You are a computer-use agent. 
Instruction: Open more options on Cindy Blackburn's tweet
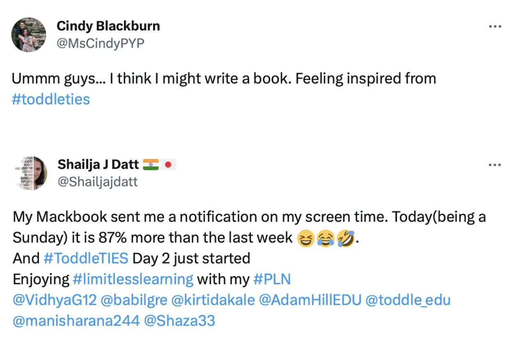point(495,27)
